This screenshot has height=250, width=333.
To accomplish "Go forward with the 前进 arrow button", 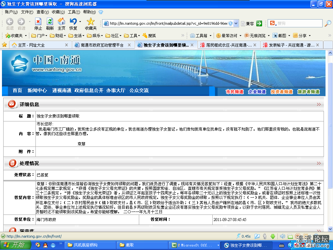I will pyautogui.click(x=21, y=22).
